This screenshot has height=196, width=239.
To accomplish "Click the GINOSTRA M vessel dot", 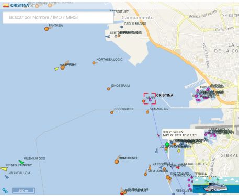I will point(109,89).
